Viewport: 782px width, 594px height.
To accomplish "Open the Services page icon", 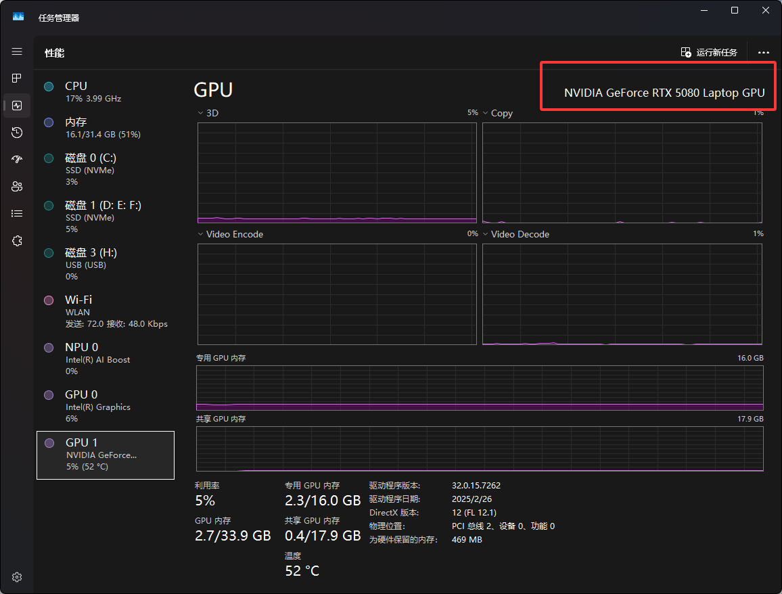I will coord(17,241).
